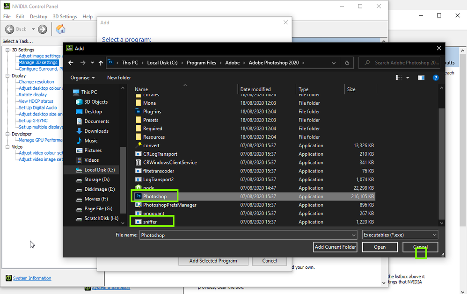
Task: Open the System Information link
Action: (31, 278)
